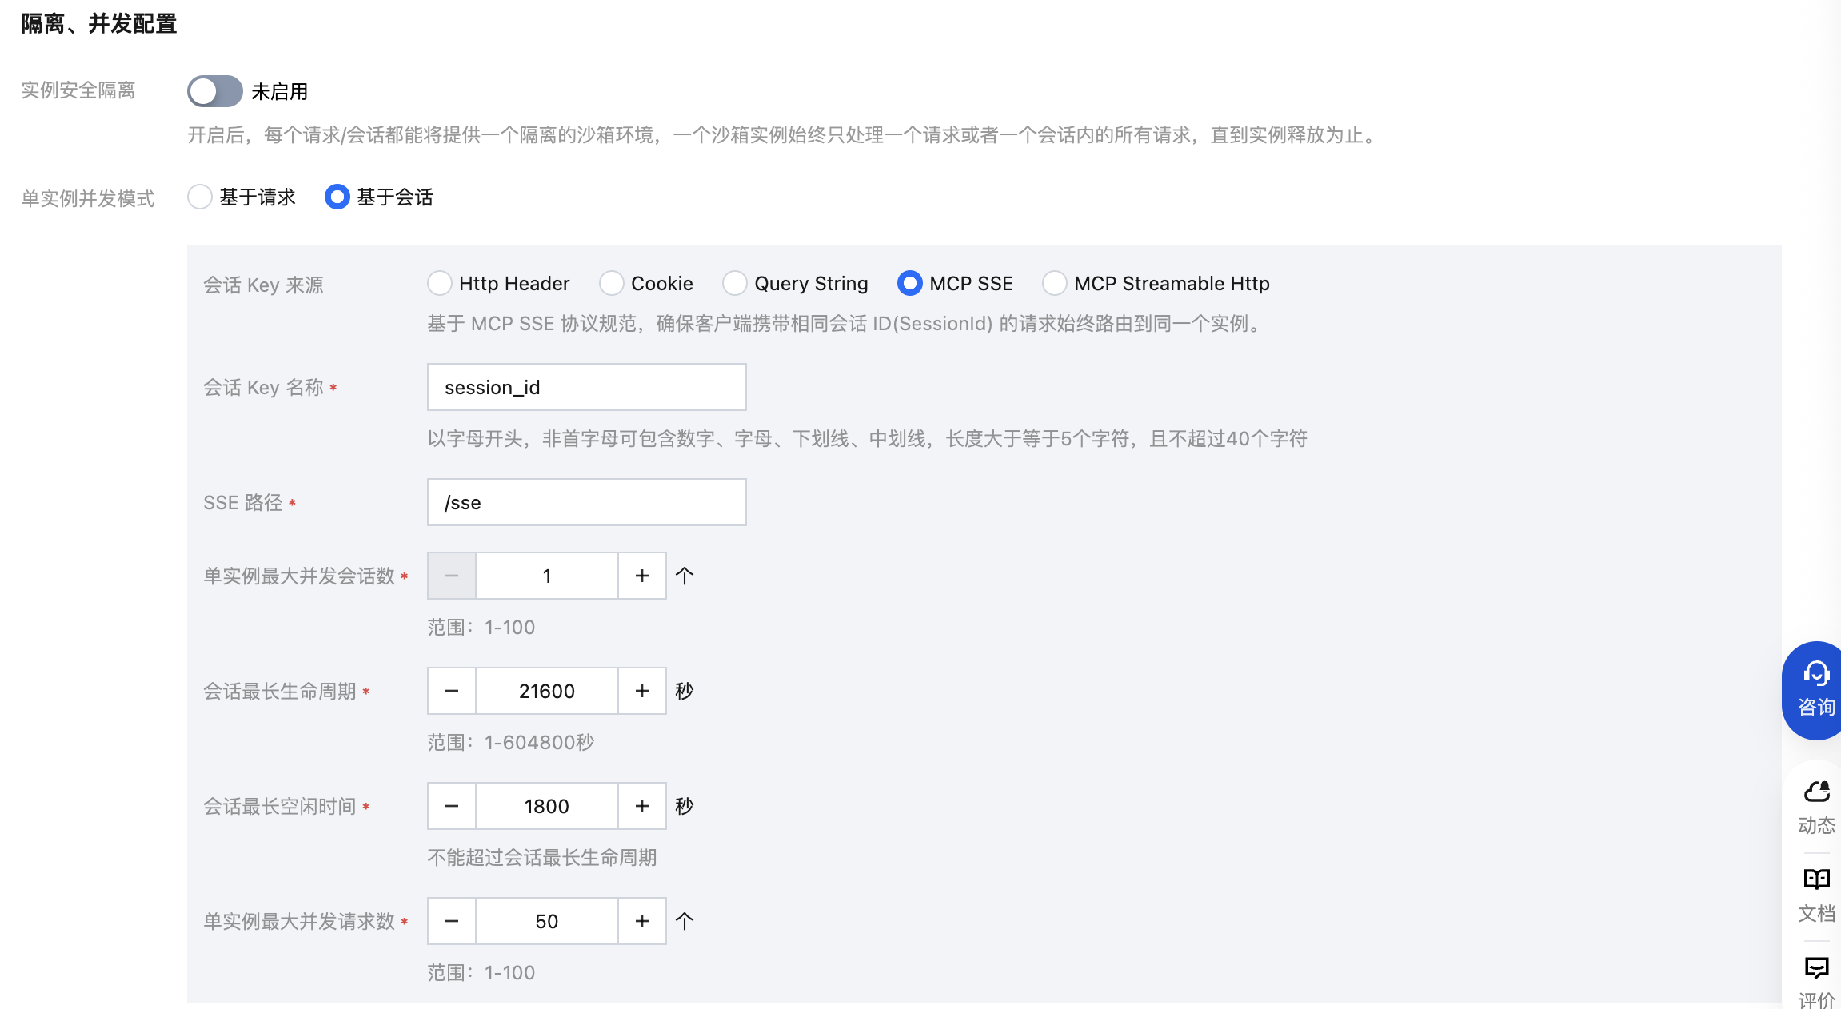Increase 会话最长空闲时间 with plus button
The image size is (1841, 1009).
click(x=641, y=806)
